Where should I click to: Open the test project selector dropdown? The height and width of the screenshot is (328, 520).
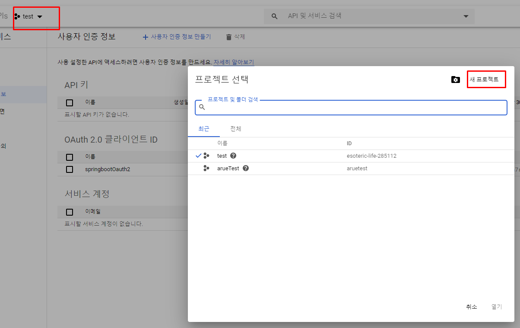point(29,16)
